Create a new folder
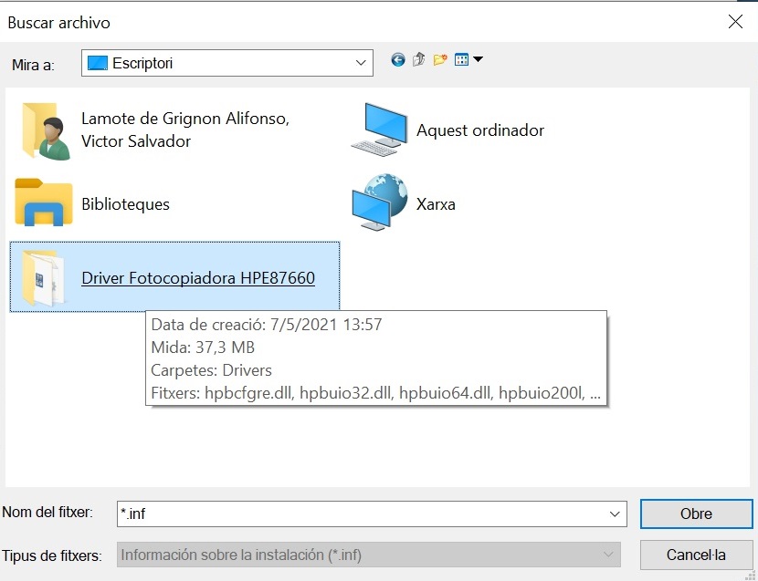This screenshot has width=758, height=581. click(440, 59)
